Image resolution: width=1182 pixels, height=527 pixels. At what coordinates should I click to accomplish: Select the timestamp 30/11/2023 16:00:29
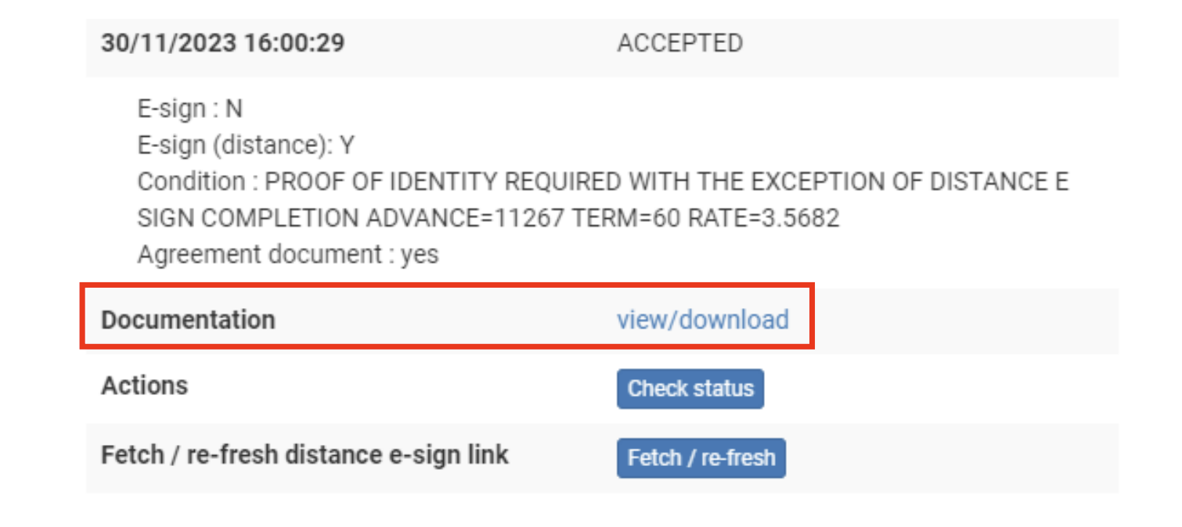[222, 43]
